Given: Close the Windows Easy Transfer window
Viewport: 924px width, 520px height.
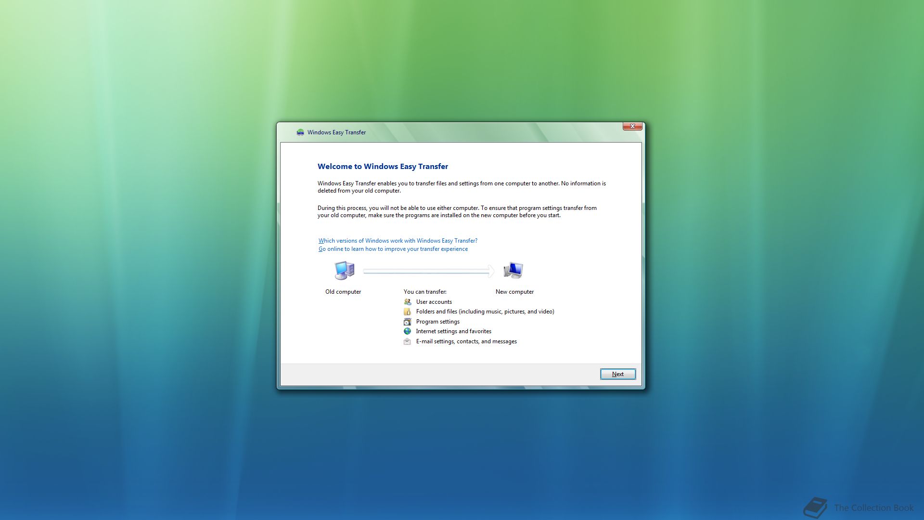Looking at the screenshot, I should (632, 126).
